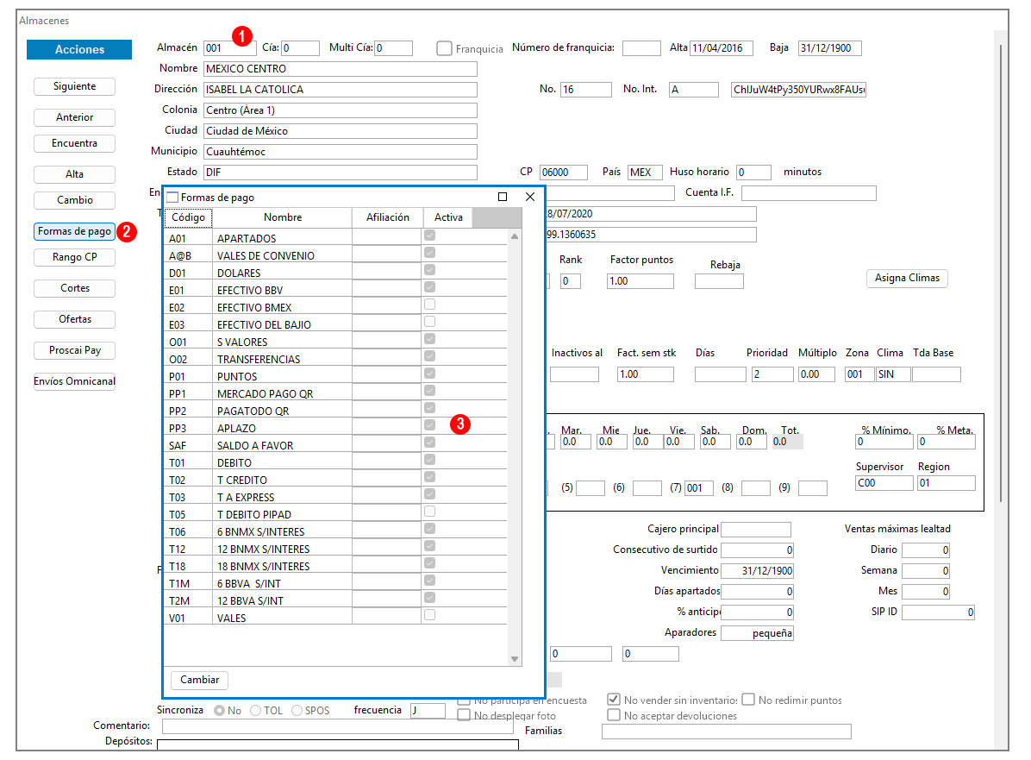Open Envíos Omnicanal

coord(74,381)
